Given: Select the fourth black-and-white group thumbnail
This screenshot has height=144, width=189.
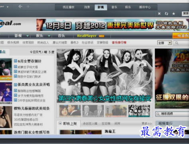Looking at the screenshot, I should (x=139, y=111).
